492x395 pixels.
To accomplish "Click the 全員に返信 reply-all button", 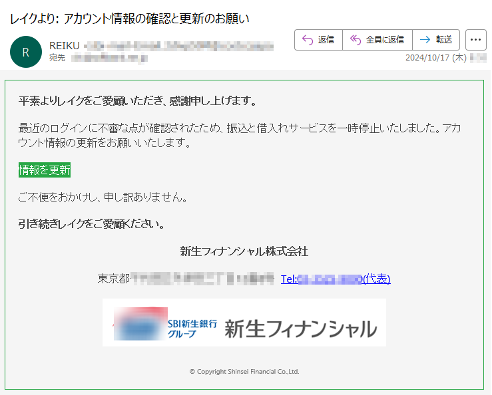I will 377,40.
